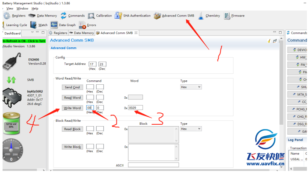Viewport: 308px width, 172px height.
Task: Click the Write Word value field
Action: pyautogui.click(x=135, y=108)
